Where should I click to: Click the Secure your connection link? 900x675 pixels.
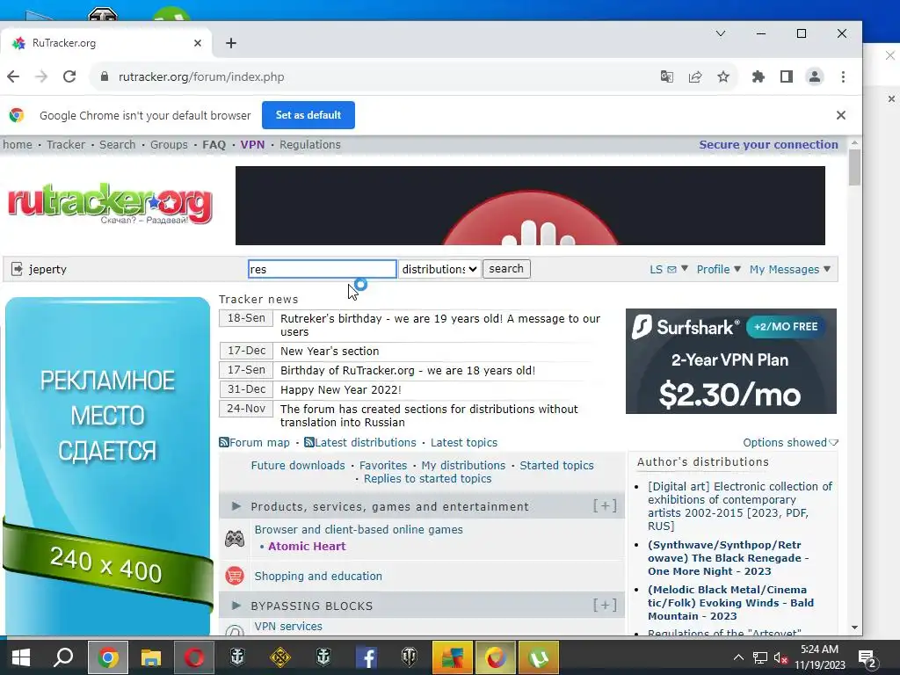point(768,145)
